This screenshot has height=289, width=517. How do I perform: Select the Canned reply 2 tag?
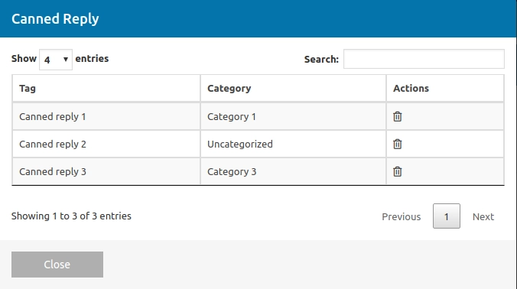[53, 144]
